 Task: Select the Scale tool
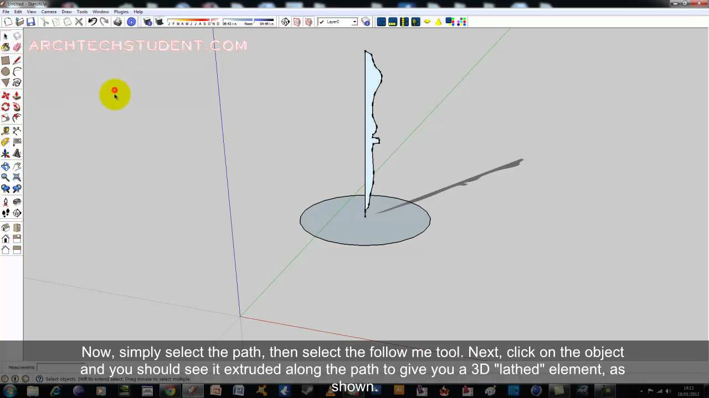coord(6,118)
